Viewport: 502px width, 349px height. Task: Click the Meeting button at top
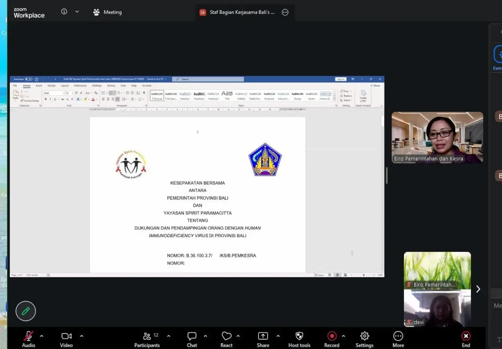coord(107,12)
